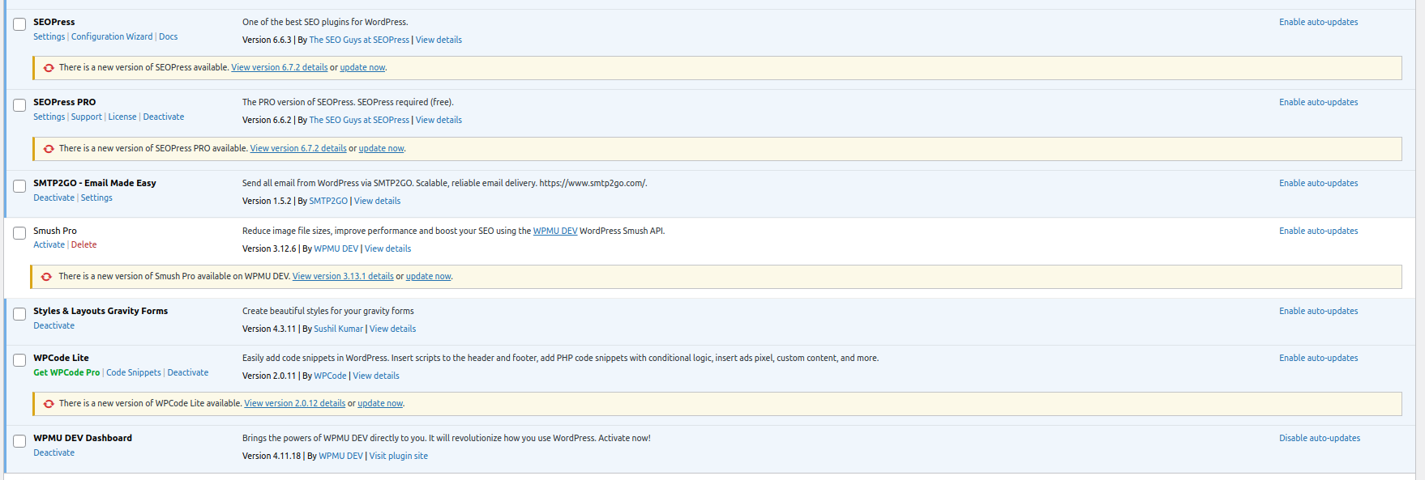Click the update icon in WPCode Lite notice
The width and height of the screenshot is (1425, 480).
[x=49, y=404]
